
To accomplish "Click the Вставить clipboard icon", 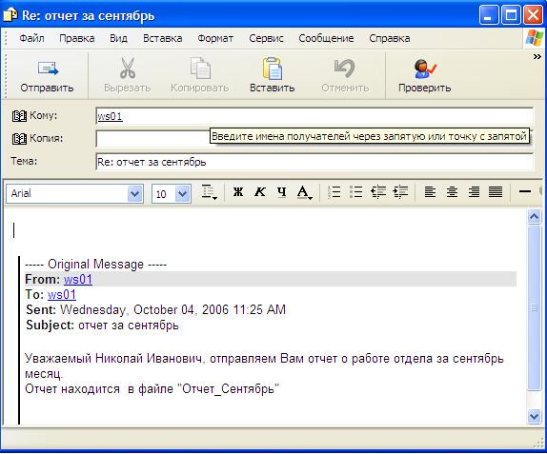I will (273, 69).
